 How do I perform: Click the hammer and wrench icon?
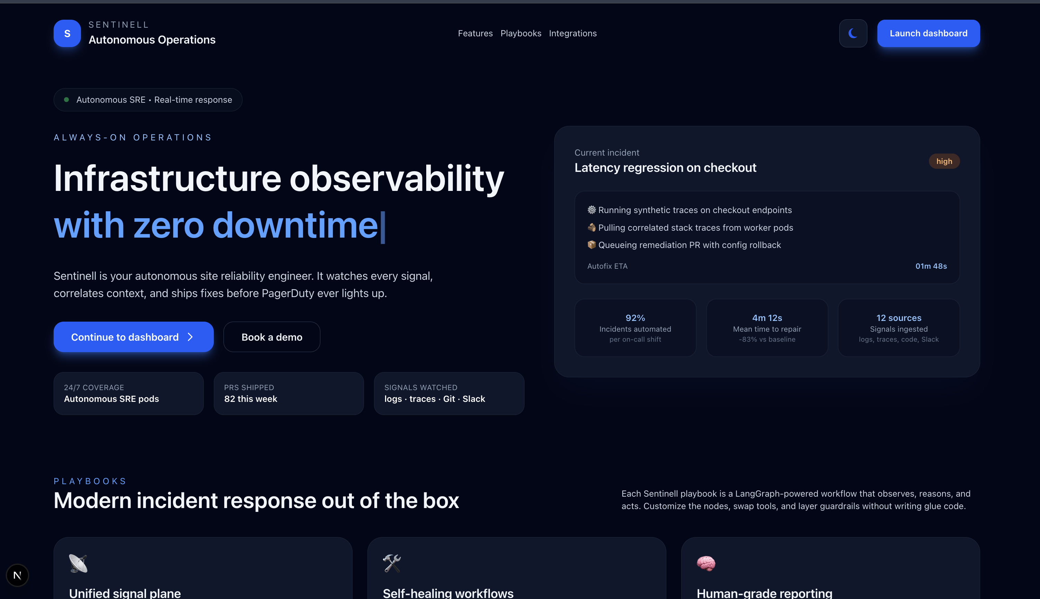click(x=392, y=563)
